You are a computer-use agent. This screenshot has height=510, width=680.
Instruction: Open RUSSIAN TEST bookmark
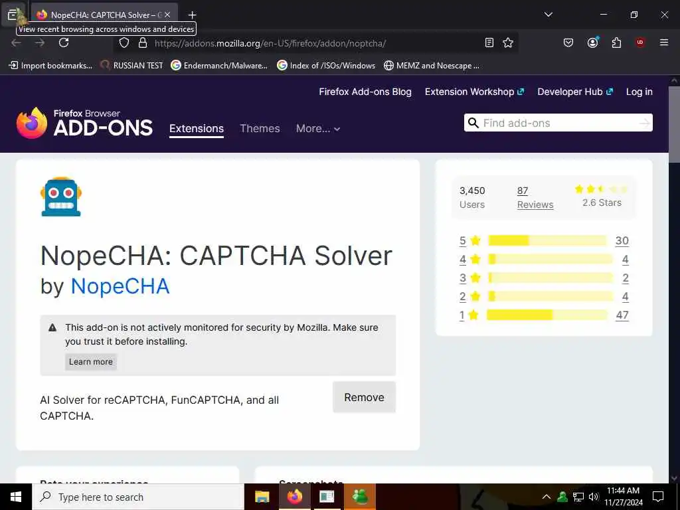tap(132, 66)
